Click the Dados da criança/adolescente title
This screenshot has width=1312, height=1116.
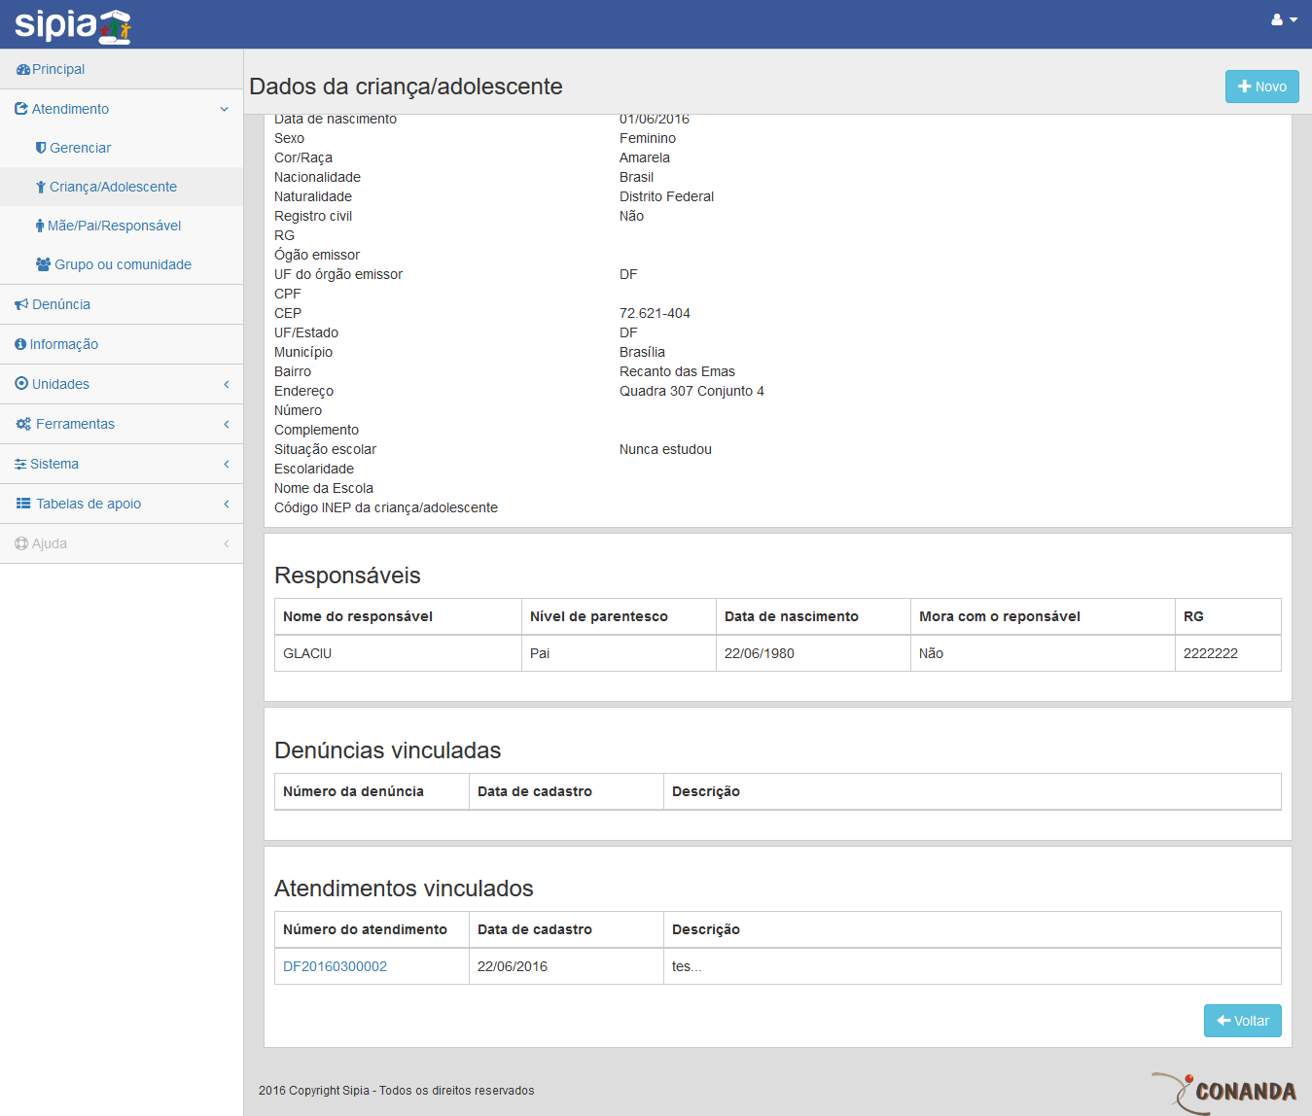pyautogui.click(x=406, y=87)
